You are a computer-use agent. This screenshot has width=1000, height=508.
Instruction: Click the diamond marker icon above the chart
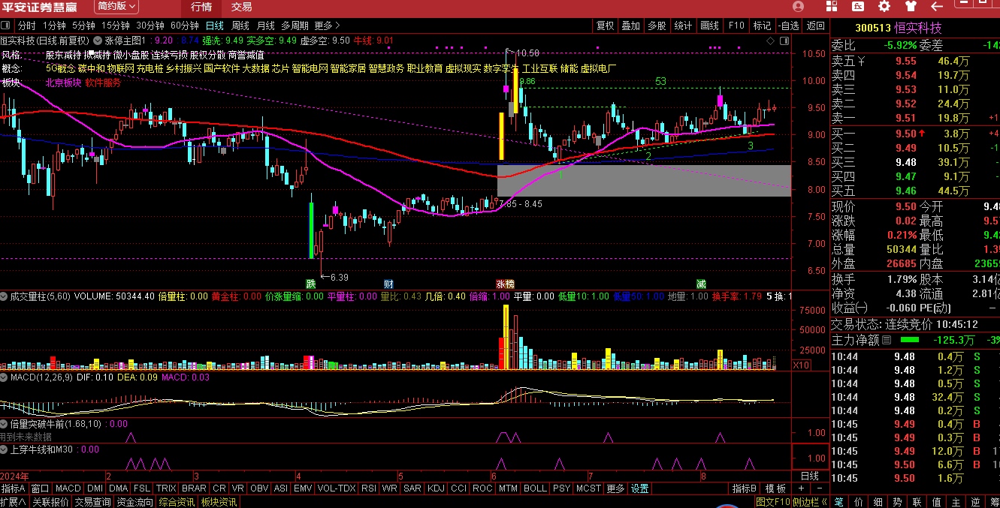pos(770,41)
